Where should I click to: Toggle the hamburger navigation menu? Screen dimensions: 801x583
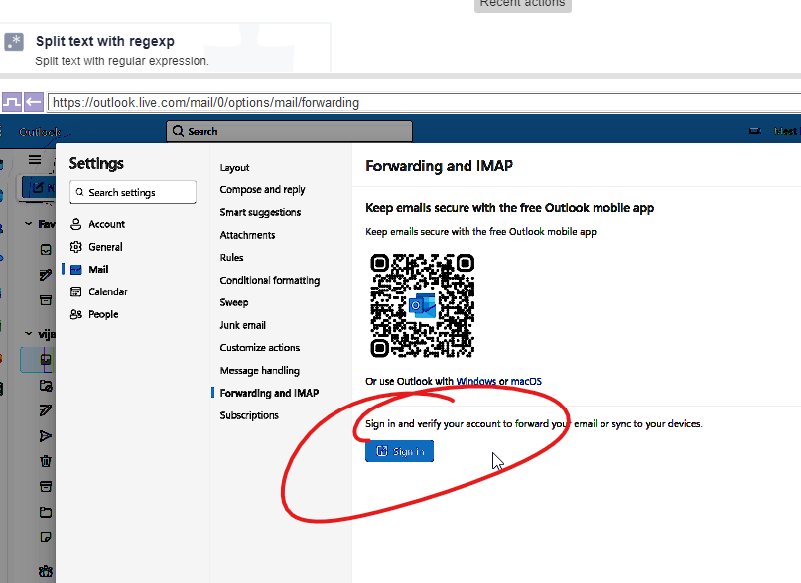point(35,159)
